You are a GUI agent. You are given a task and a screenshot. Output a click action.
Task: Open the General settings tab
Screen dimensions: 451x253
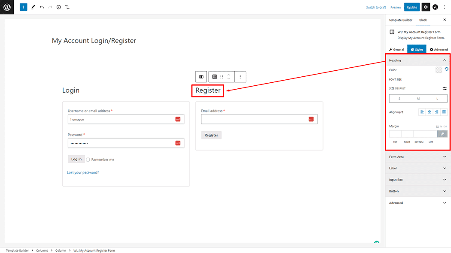tap(396, 49)
